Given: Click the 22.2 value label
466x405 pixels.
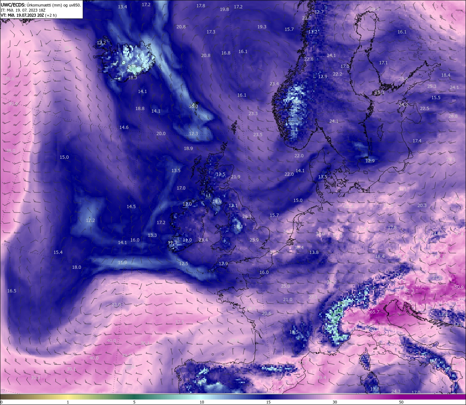Looking at the screenshot, I should click(x=337, y=74).
